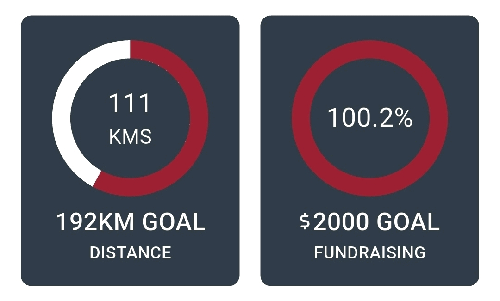Click the DISTANCE caption

tap(130, 252)
